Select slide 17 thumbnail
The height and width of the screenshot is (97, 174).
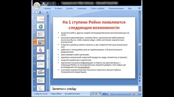tap(41, 80)
